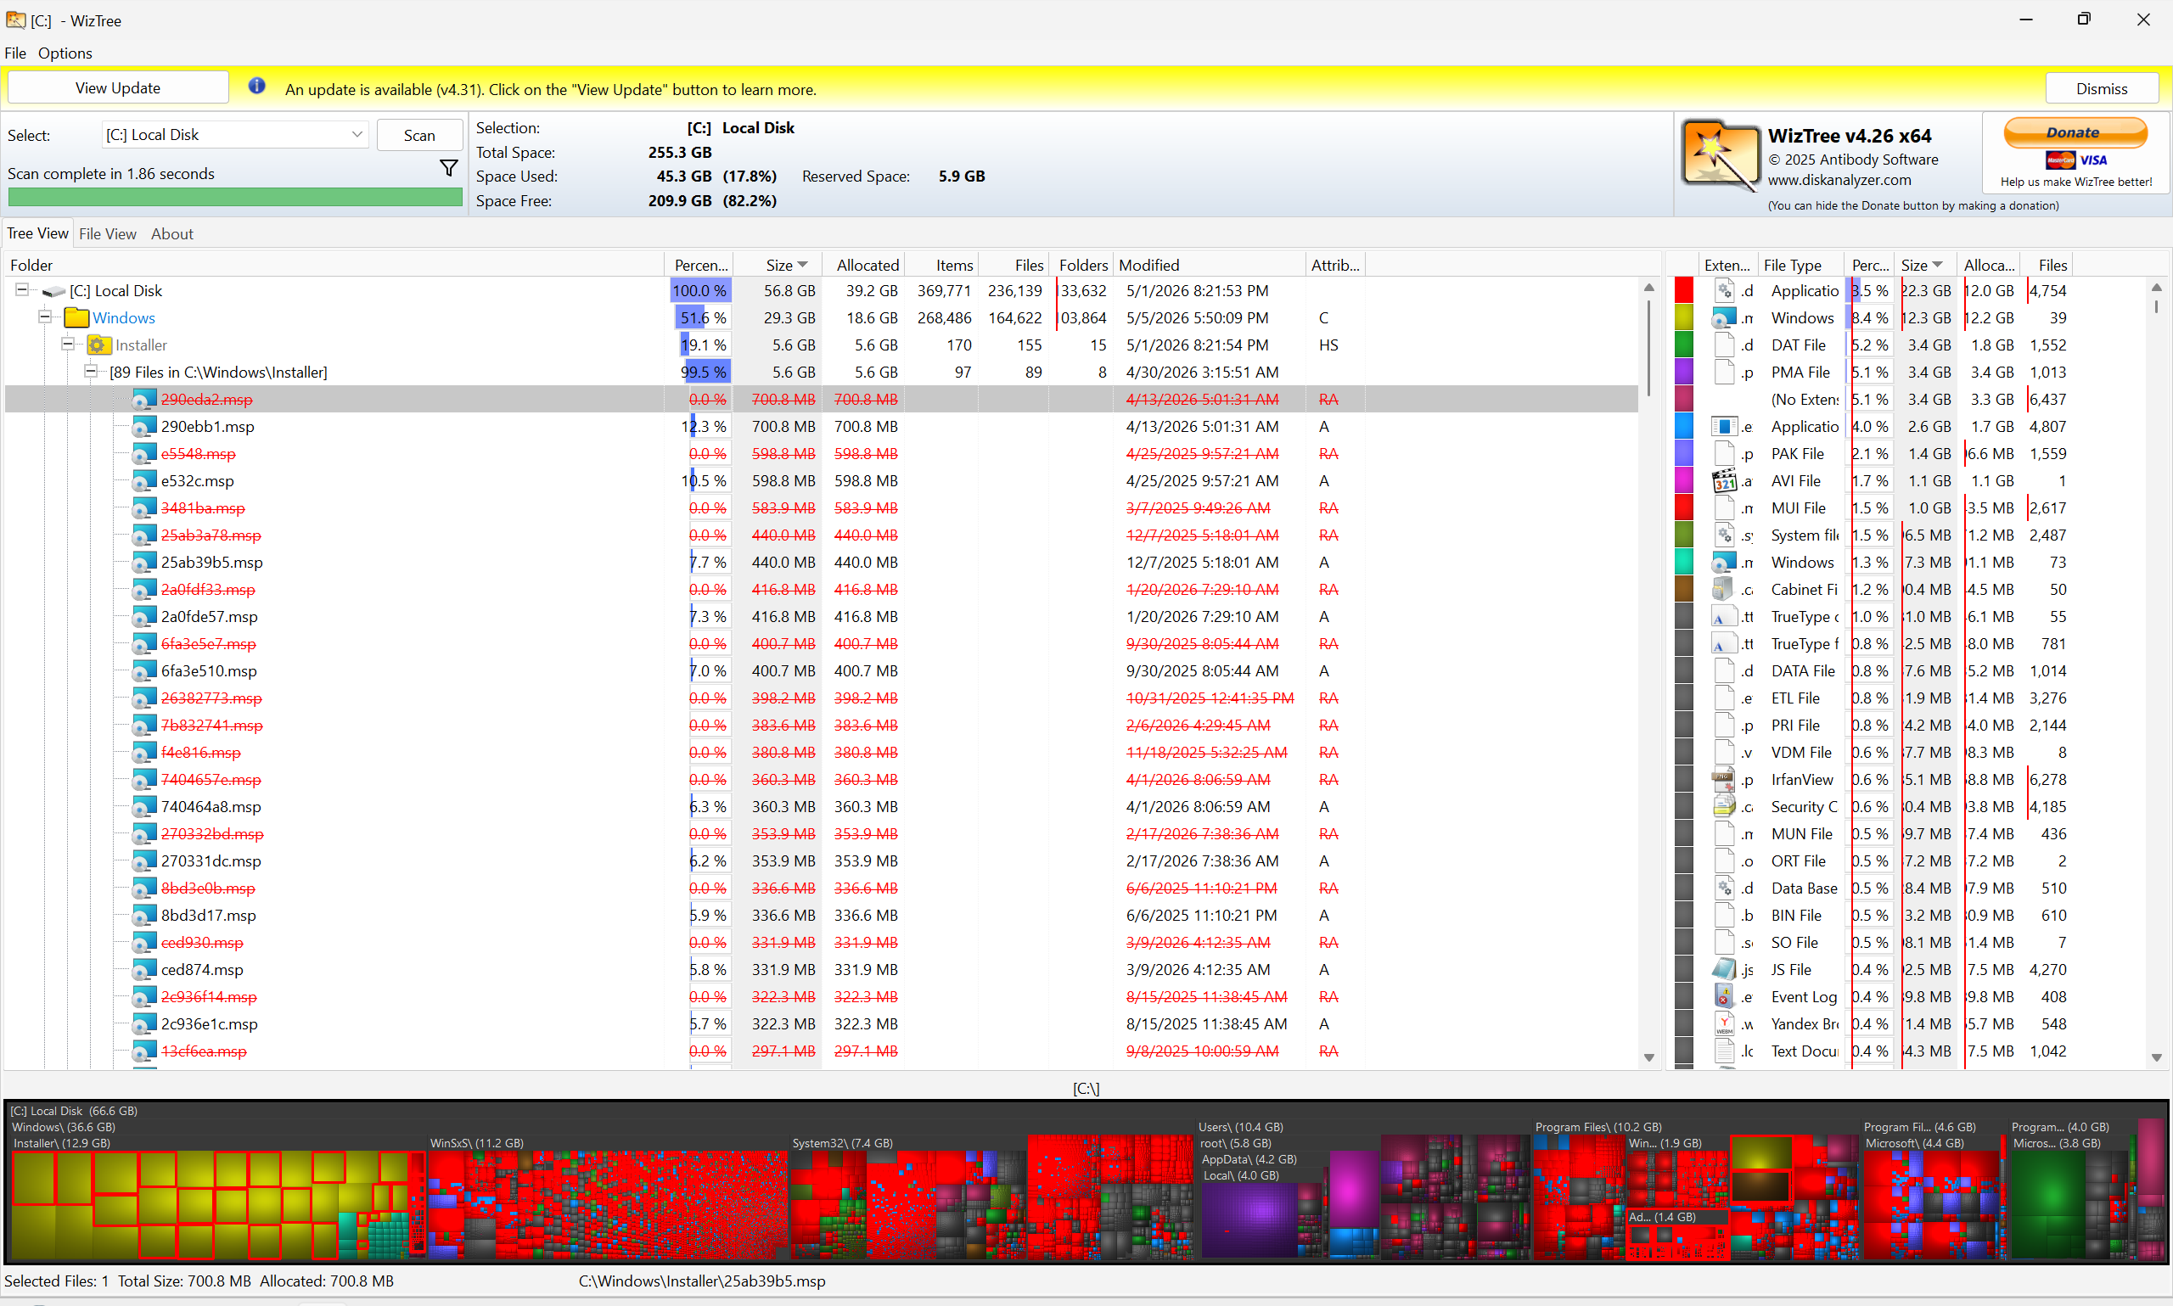Image resolution: width=2173 pixels, height=1306 pixels.
Task: Click the Donate button
Action: pyautogui.click(x=2075, y=133)
